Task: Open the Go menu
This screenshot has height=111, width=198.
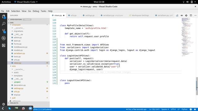Action: coord(29,11)
